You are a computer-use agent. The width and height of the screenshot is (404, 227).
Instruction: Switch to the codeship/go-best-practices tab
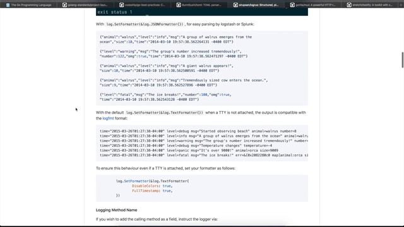143,4
